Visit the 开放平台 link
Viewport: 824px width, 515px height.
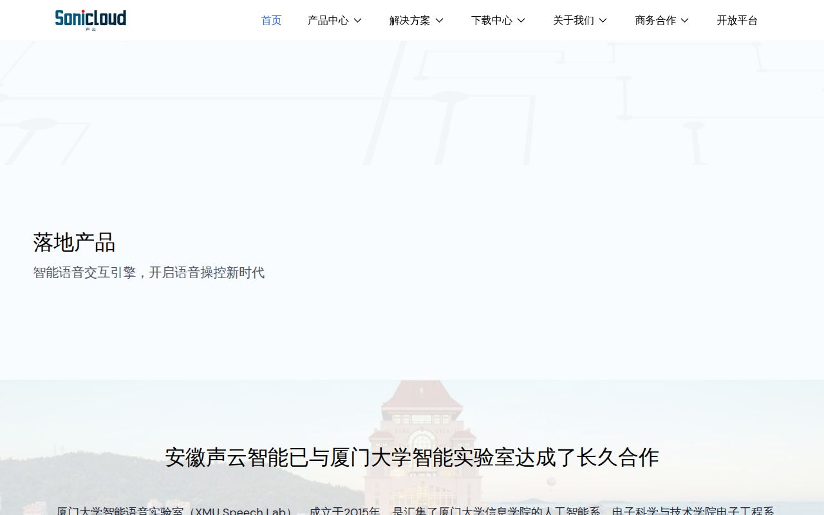pyautogui.click(x=737, y=21)
